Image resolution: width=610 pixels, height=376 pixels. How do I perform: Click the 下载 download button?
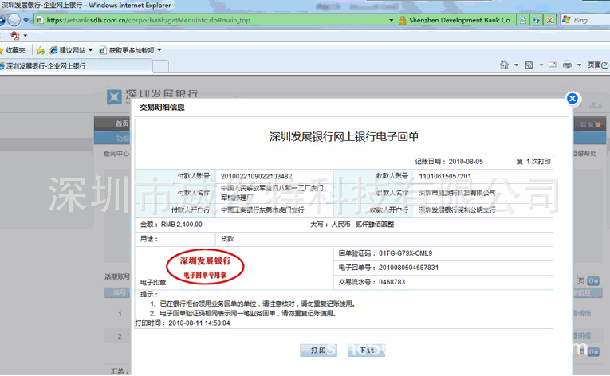point(367,350)
